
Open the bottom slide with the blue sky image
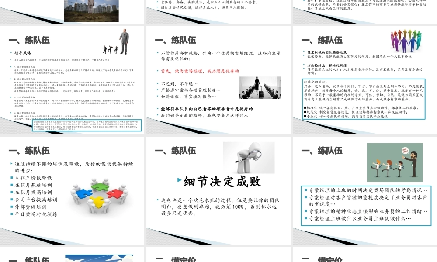point(72,255)
